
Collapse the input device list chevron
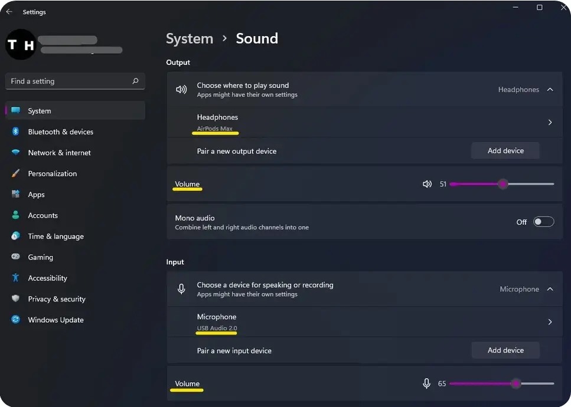(x=550, y=289)
